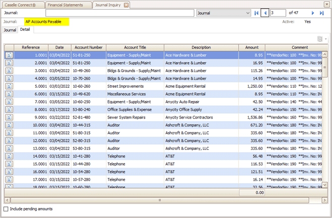This screenshot has width=332, height=218.
Task: Select account number 10-41-280
Action: click(x=88, y=156)
